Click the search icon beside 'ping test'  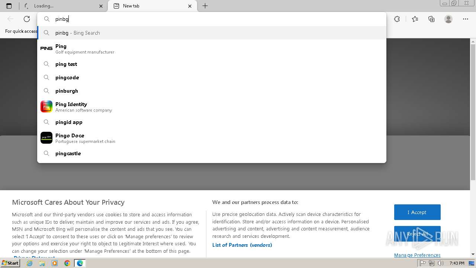46,64
